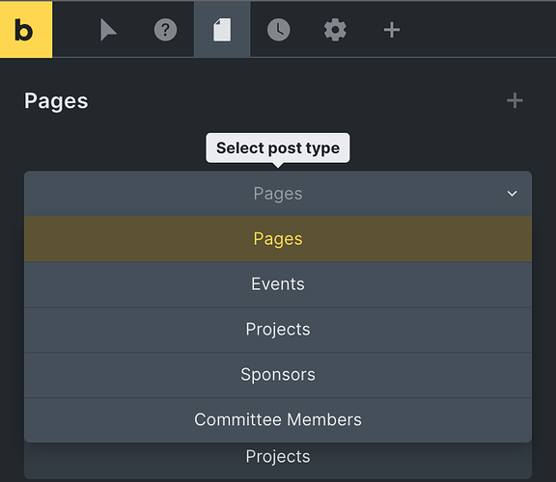Add new page with Pages panel plus
The image size is (556, 482).
click(x=514, y=101)
